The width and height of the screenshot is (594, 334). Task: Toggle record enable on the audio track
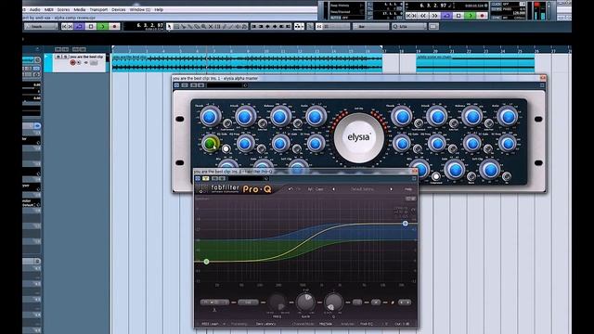[x=72, y=62]
